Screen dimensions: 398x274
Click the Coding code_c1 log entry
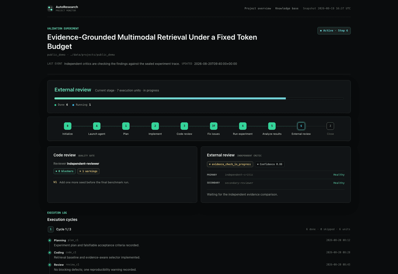pos(199,255)
